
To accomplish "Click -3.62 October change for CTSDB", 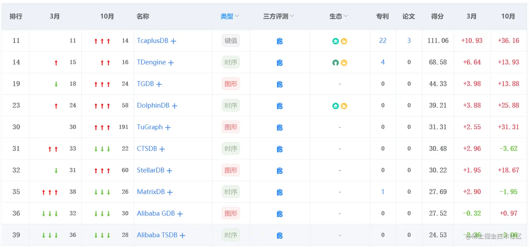I will 509,148.
